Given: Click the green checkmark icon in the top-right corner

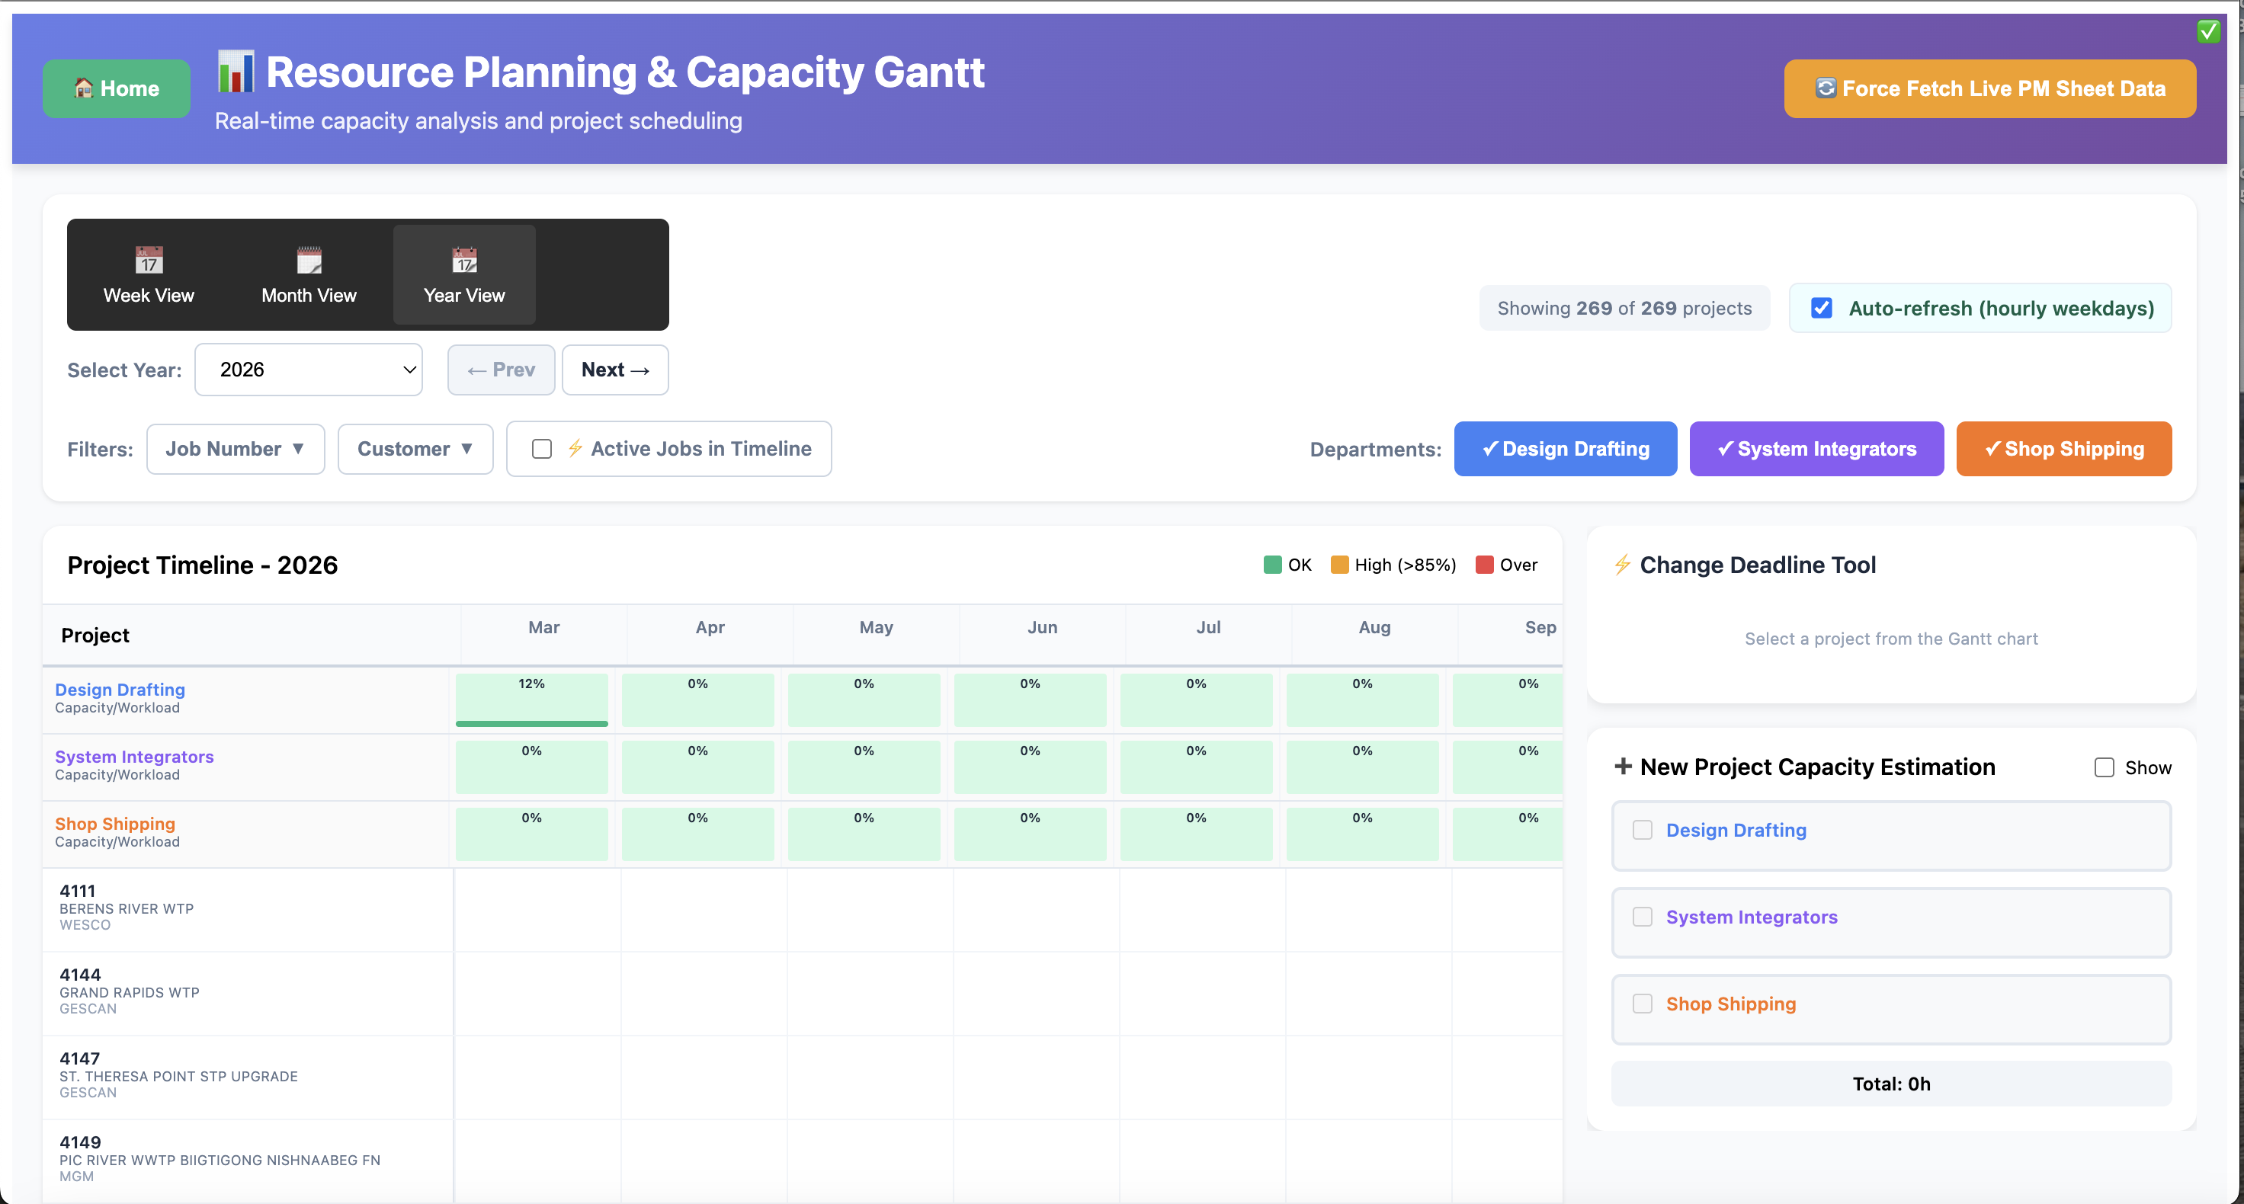Looking at the screenshot, I should click(2209, 30).
